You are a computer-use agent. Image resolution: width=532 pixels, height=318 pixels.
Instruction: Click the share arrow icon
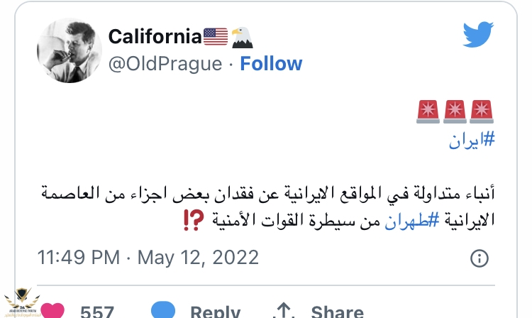(284, 311)
